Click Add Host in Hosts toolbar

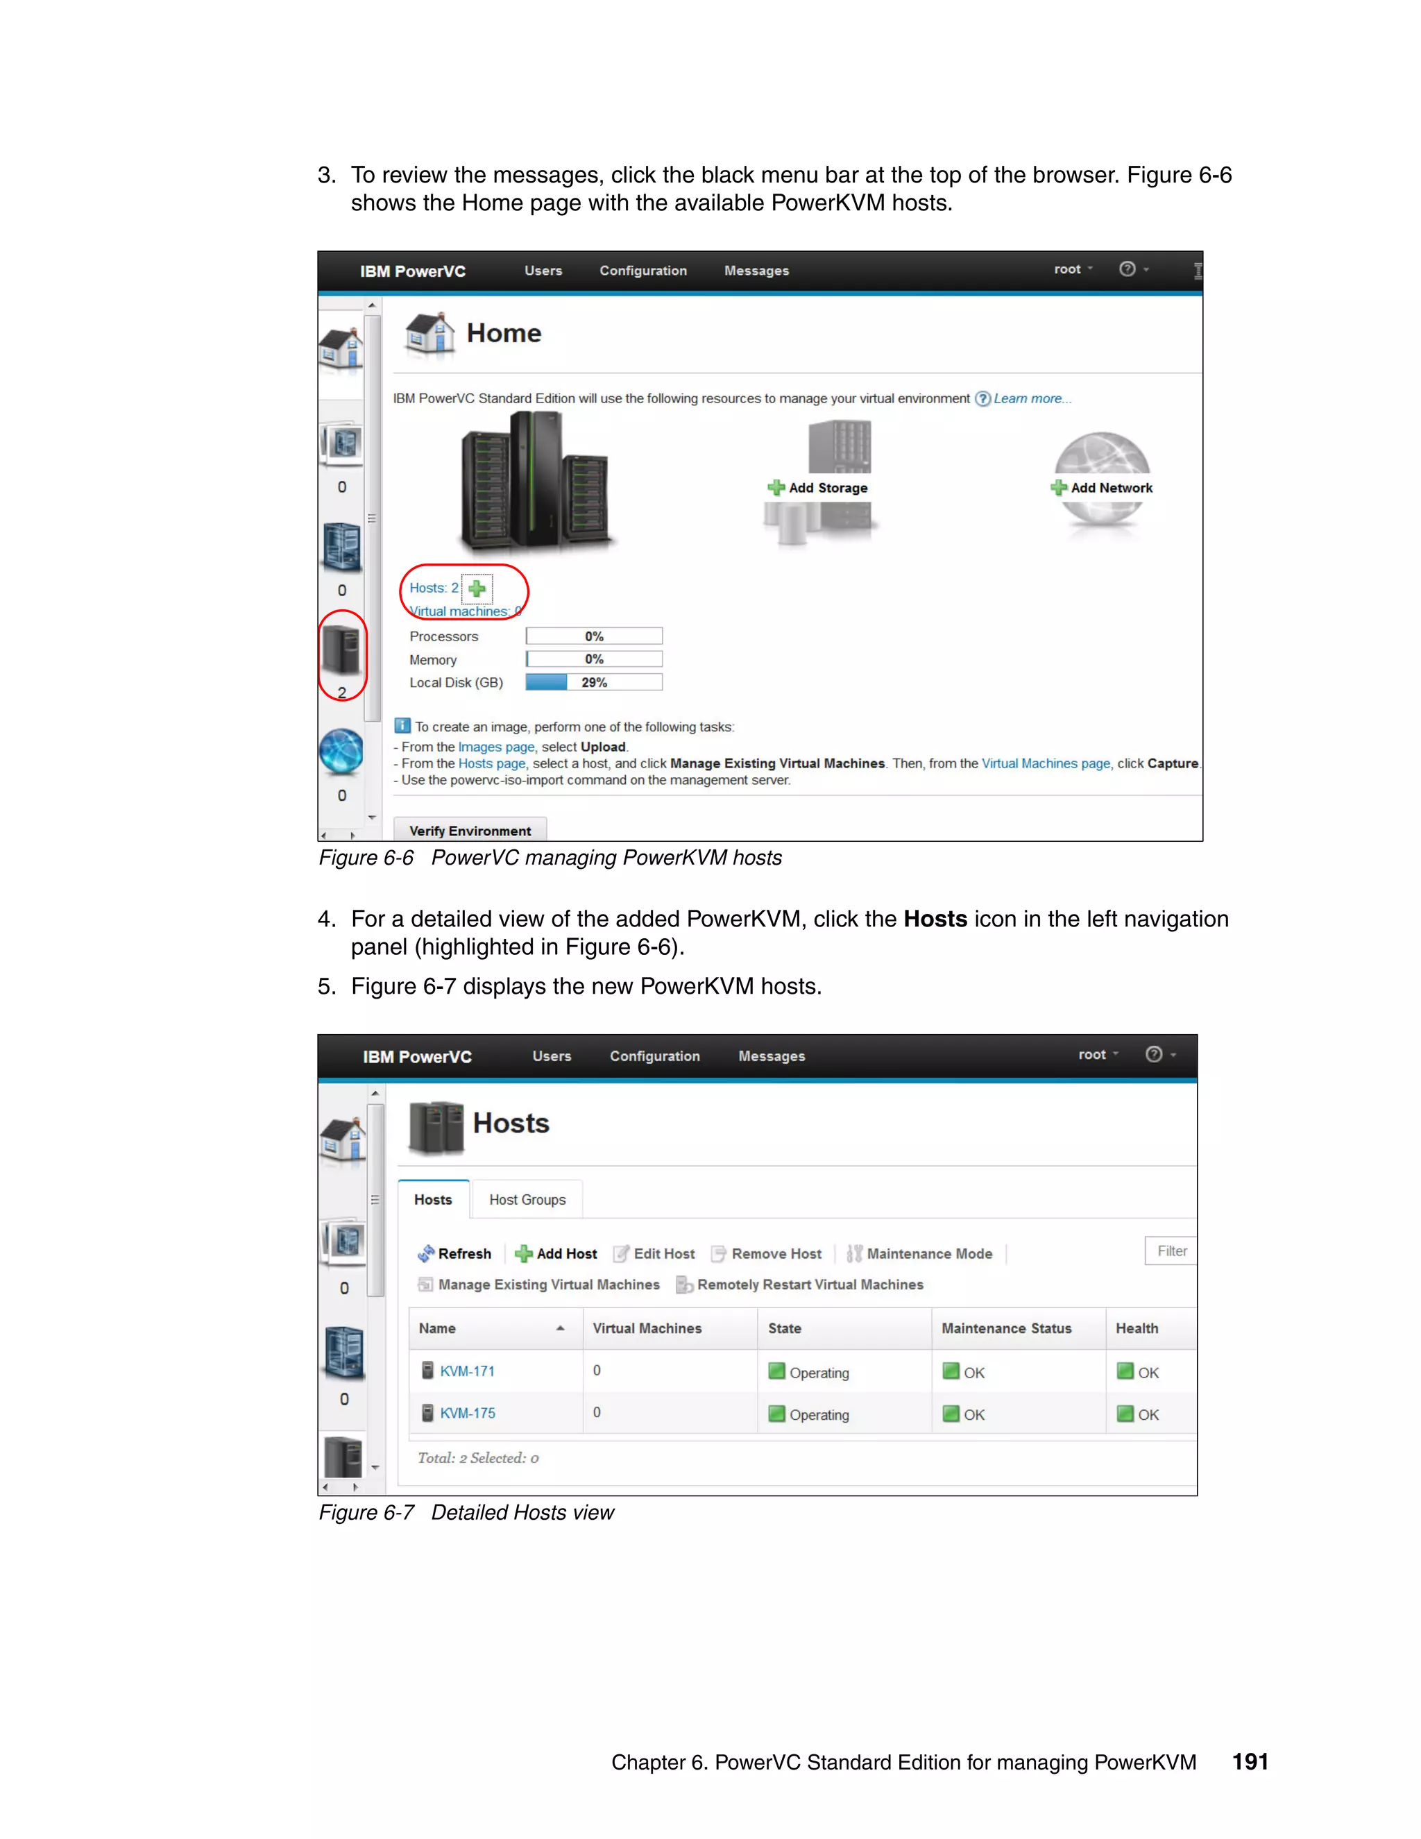[556, 1254]
